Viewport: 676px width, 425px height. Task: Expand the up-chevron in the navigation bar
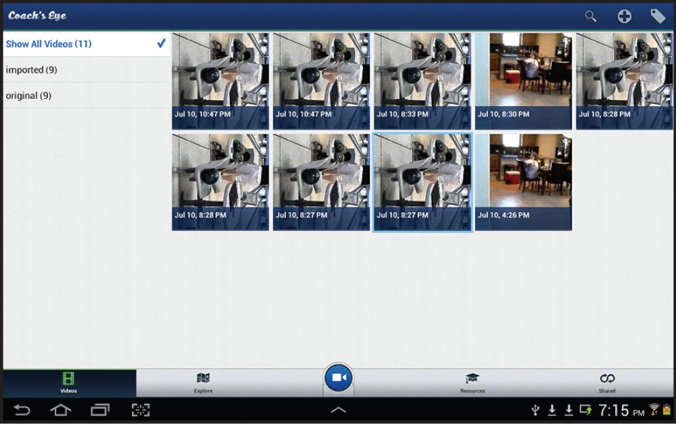pyautogui.click(x=338, y=410)
